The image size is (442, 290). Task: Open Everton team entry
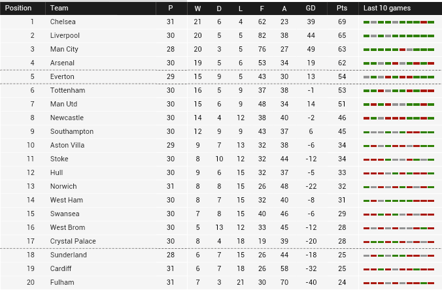(62, 76)
